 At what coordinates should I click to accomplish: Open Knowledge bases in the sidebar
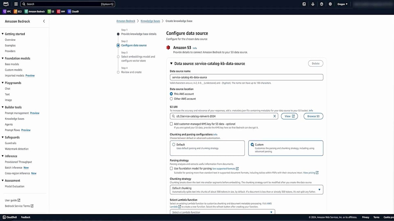pos(14,119)
